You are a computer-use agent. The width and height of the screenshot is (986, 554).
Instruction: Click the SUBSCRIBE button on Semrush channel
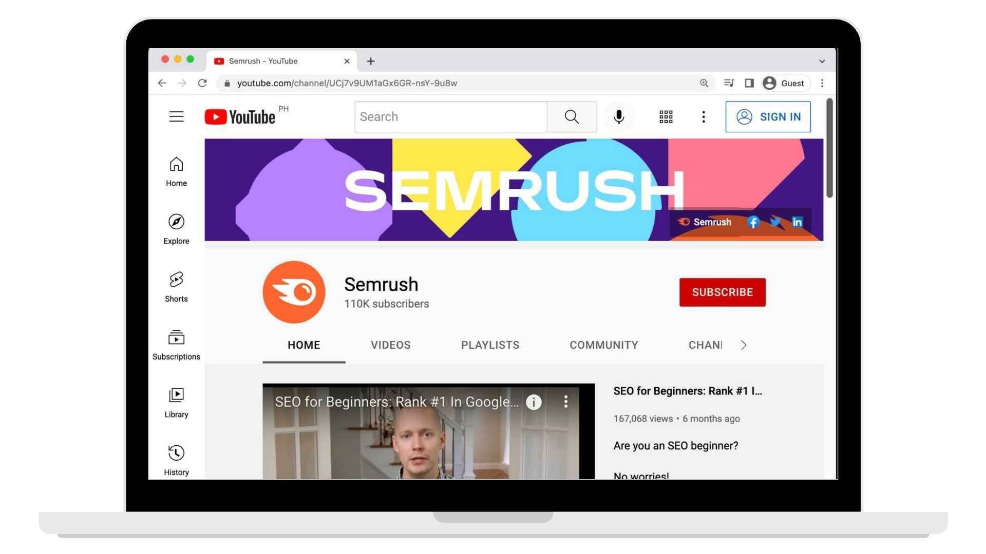coord(723,292)
